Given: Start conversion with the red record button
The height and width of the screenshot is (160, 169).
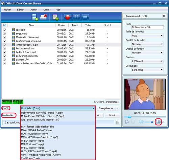Looking at the screenshot, I should (x=68, y=17).
